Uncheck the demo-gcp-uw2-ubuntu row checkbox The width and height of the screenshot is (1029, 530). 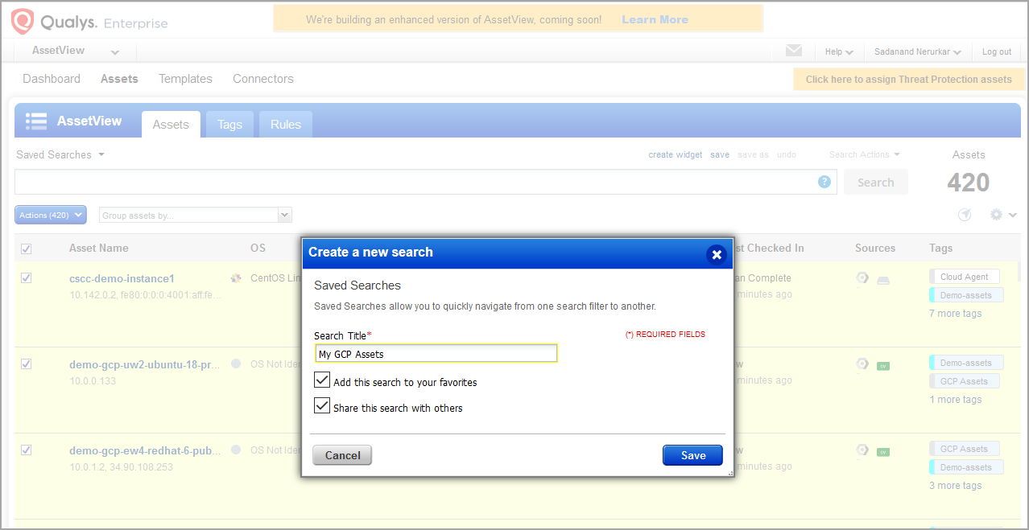[26, 364]
